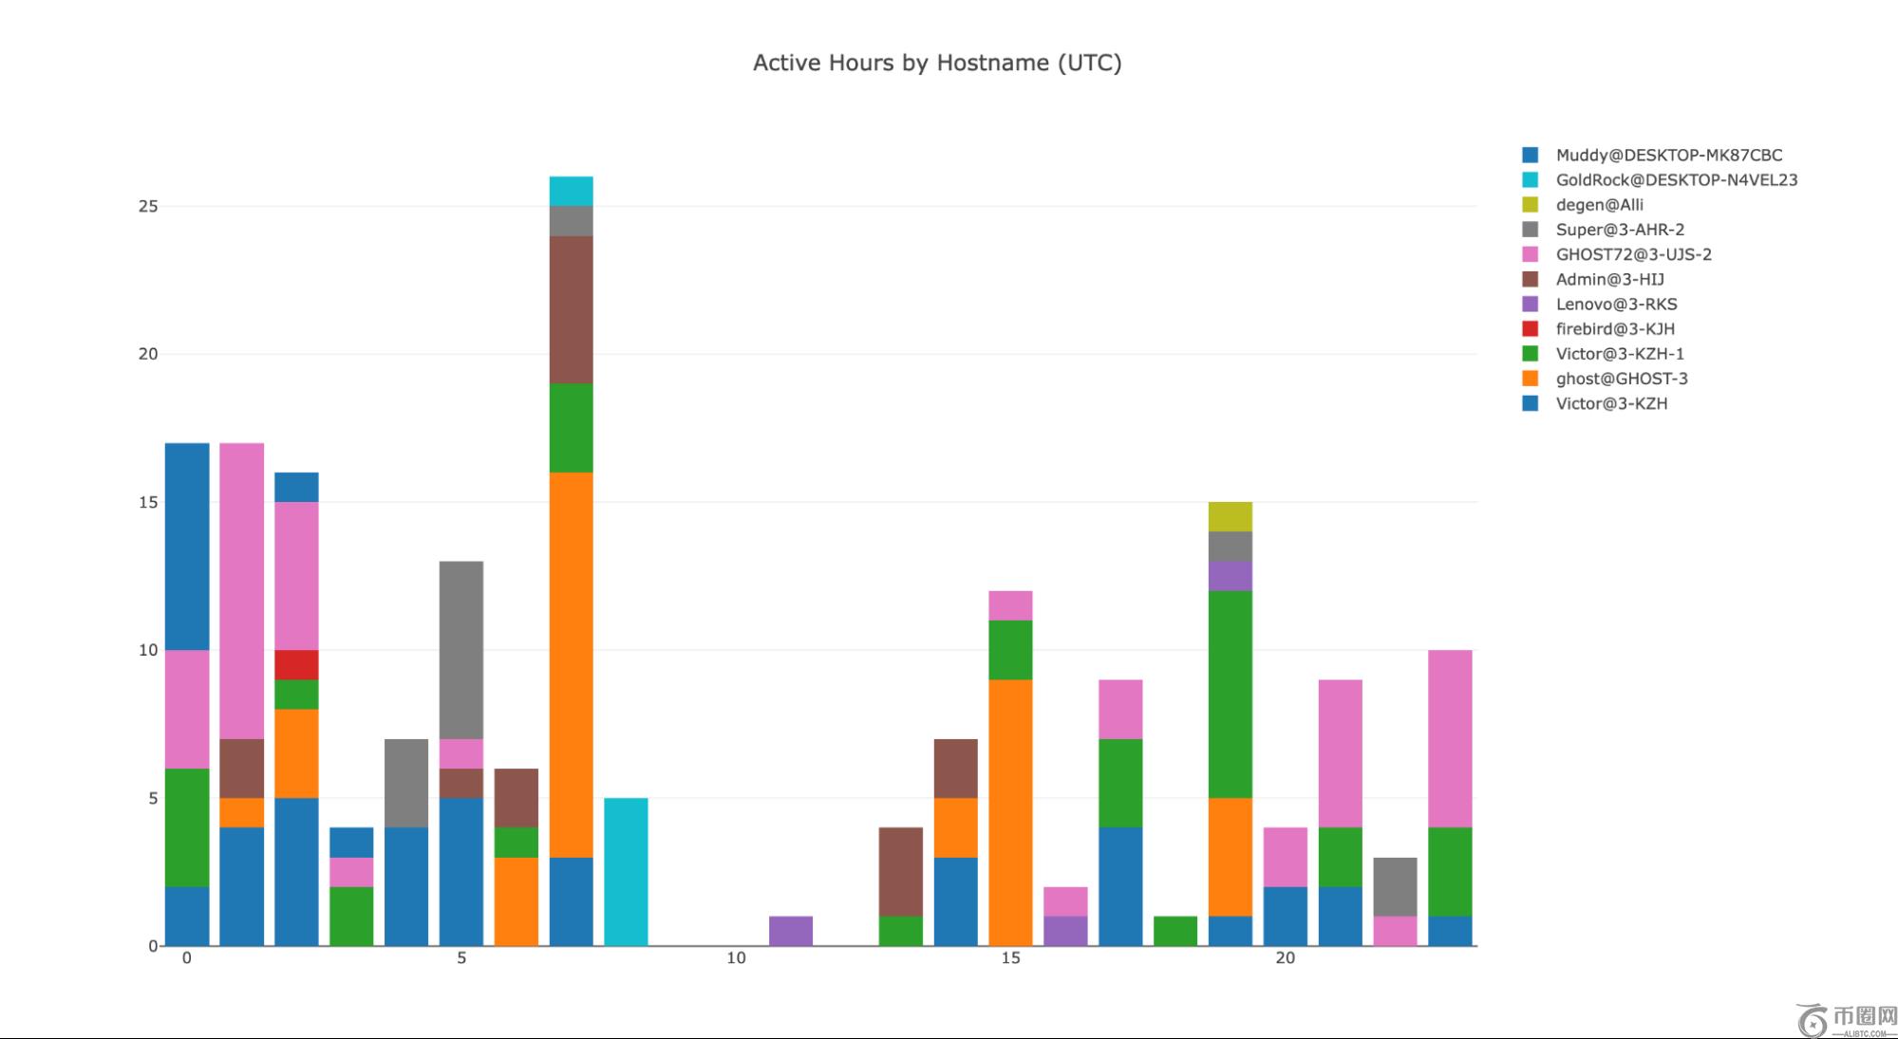Toggle GoldRock@DESKTOP-N4VEL23 legend entry
1898x1039 pixels.
(1676, 179)
